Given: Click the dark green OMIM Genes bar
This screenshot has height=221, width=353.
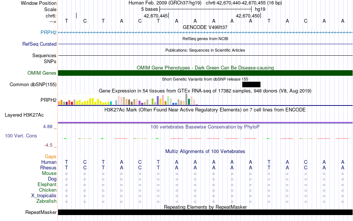Looking at the screenshot, I should pyautogui.click(x=205, y=73).
